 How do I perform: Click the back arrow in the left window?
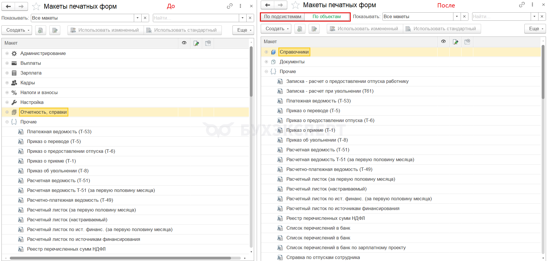(x=8, y=6)
